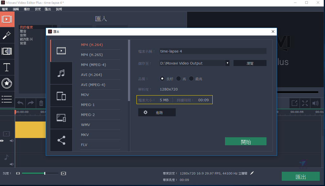The image size is (325, 186).
Task: Select the 良好 quality radio button
Action: (162, 79)
